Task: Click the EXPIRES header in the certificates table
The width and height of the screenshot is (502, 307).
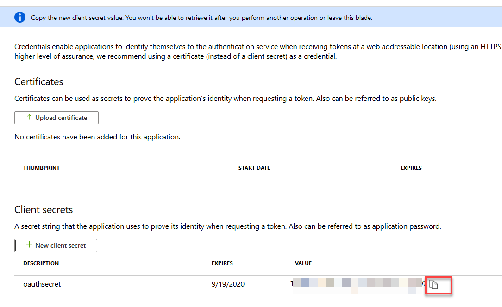Action: click(411, 168)
